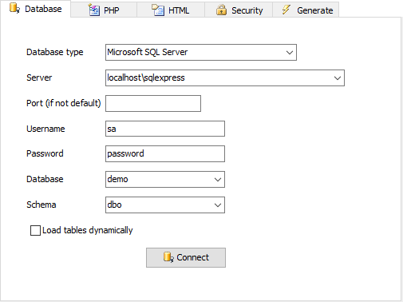Expand the Database name dropdown arrow
This screenshot has height=302, width=403.
point(218,180)
